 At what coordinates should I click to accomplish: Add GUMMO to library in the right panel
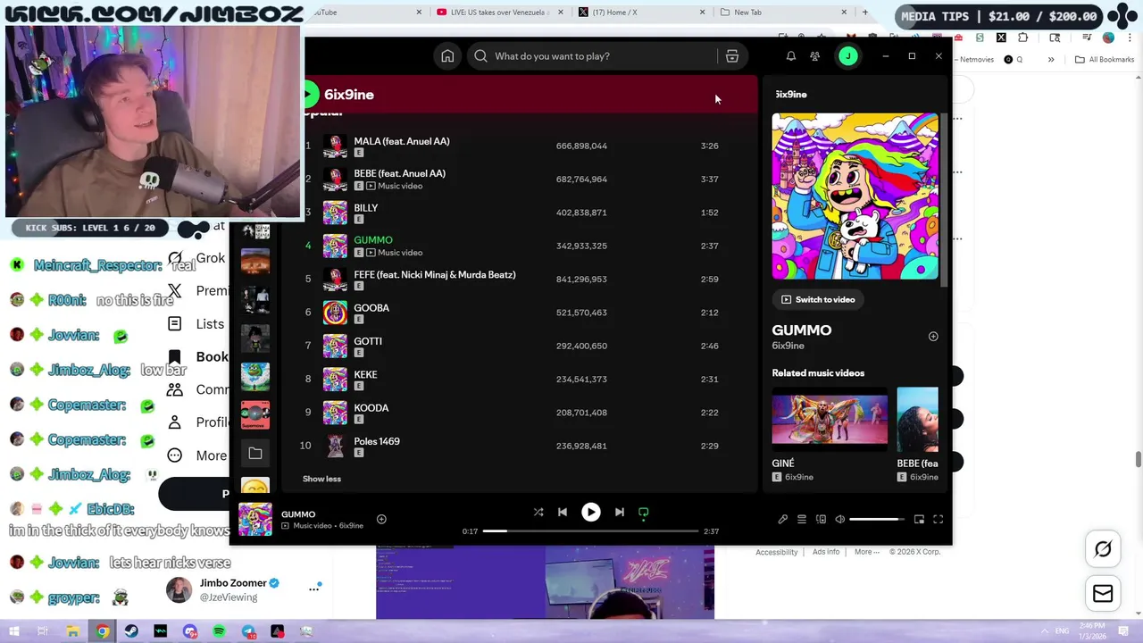tap(933, 337)
